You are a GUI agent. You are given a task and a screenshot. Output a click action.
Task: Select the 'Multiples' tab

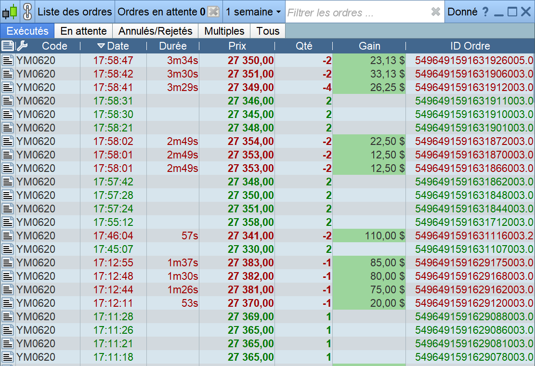coord(224,31)
